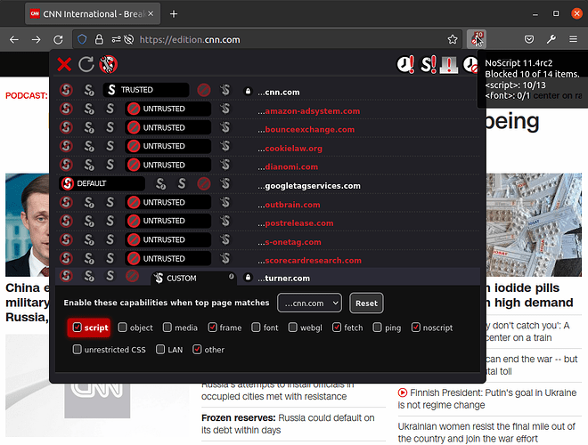The height and width of the screenshot is (445, 588).
Task: Click the NoScript extension icon in browser toolbar
Action: (478, 39)
